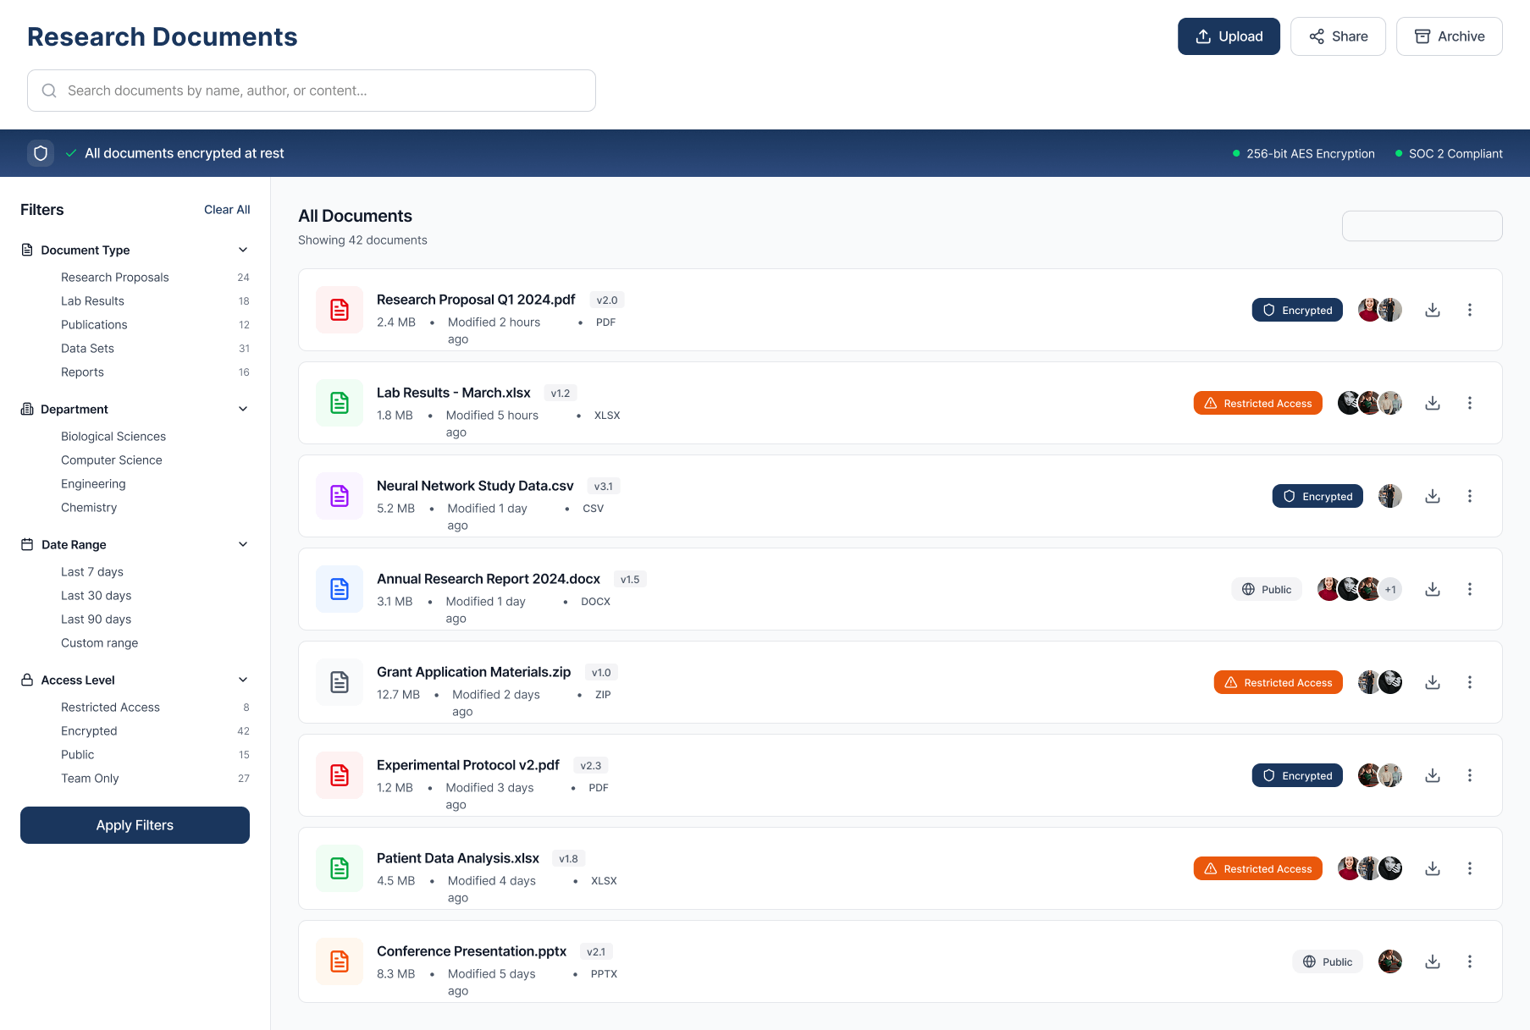Screen dimensions: 1530x1030
Task: Click the Apply Filters button
Action: coord(135,825)
